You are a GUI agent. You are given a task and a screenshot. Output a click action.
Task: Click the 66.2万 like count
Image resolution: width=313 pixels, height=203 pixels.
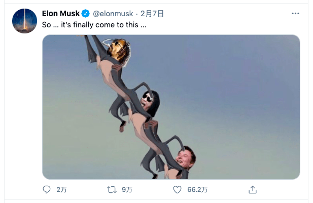click(197, 190)
